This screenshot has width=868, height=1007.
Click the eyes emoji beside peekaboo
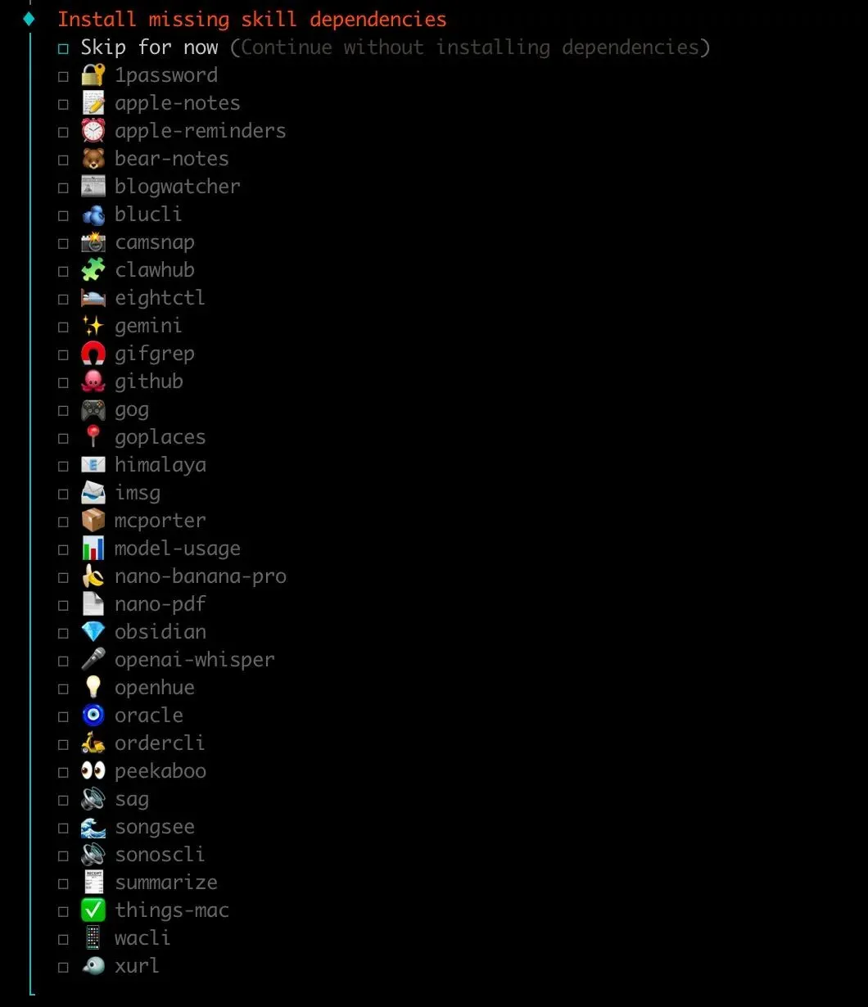[x=93, y=771]
